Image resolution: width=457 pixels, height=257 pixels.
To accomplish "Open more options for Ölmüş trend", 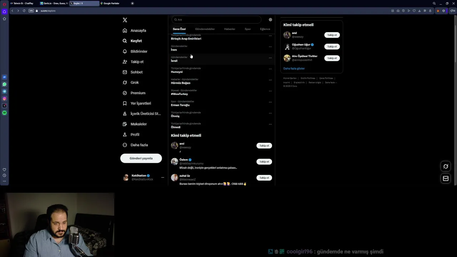I will click(270, 113).
